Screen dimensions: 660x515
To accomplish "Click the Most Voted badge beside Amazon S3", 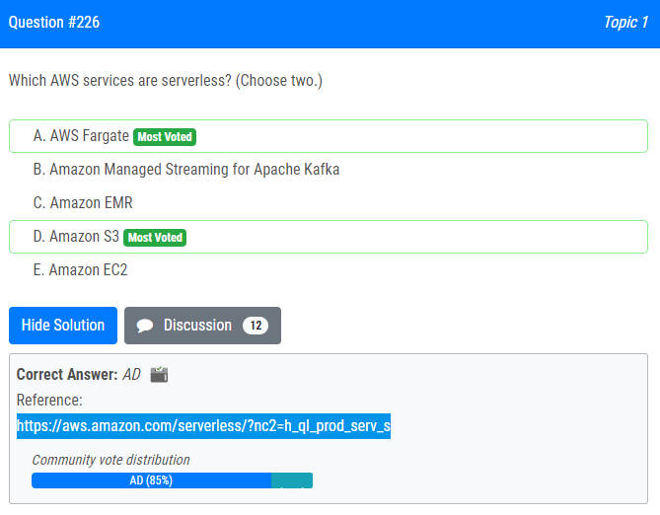I will point(155,238).
